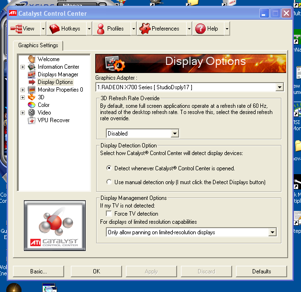Click the VPU Recover tree icon
The height and width of the screenshot is (292, 301).
coord(32,120)
